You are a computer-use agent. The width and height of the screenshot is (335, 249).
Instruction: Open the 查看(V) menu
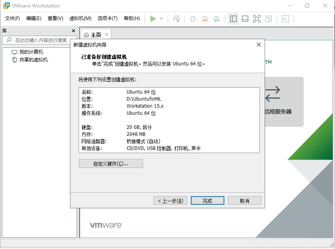56,18
